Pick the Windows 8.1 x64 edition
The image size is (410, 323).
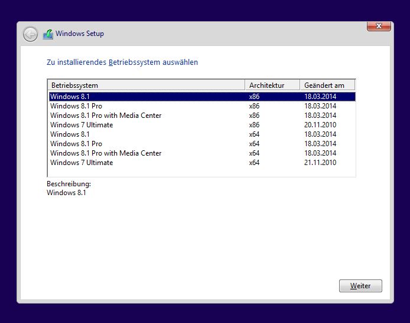pos(202,134)
